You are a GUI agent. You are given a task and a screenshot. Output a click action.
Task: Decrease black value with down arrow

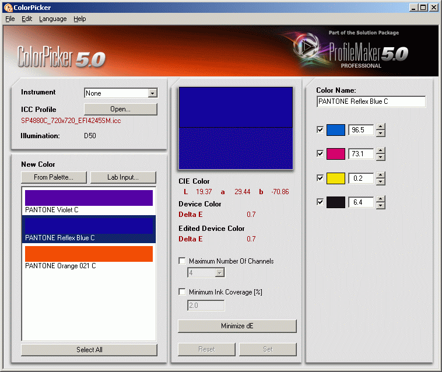(x=381, y=205)
